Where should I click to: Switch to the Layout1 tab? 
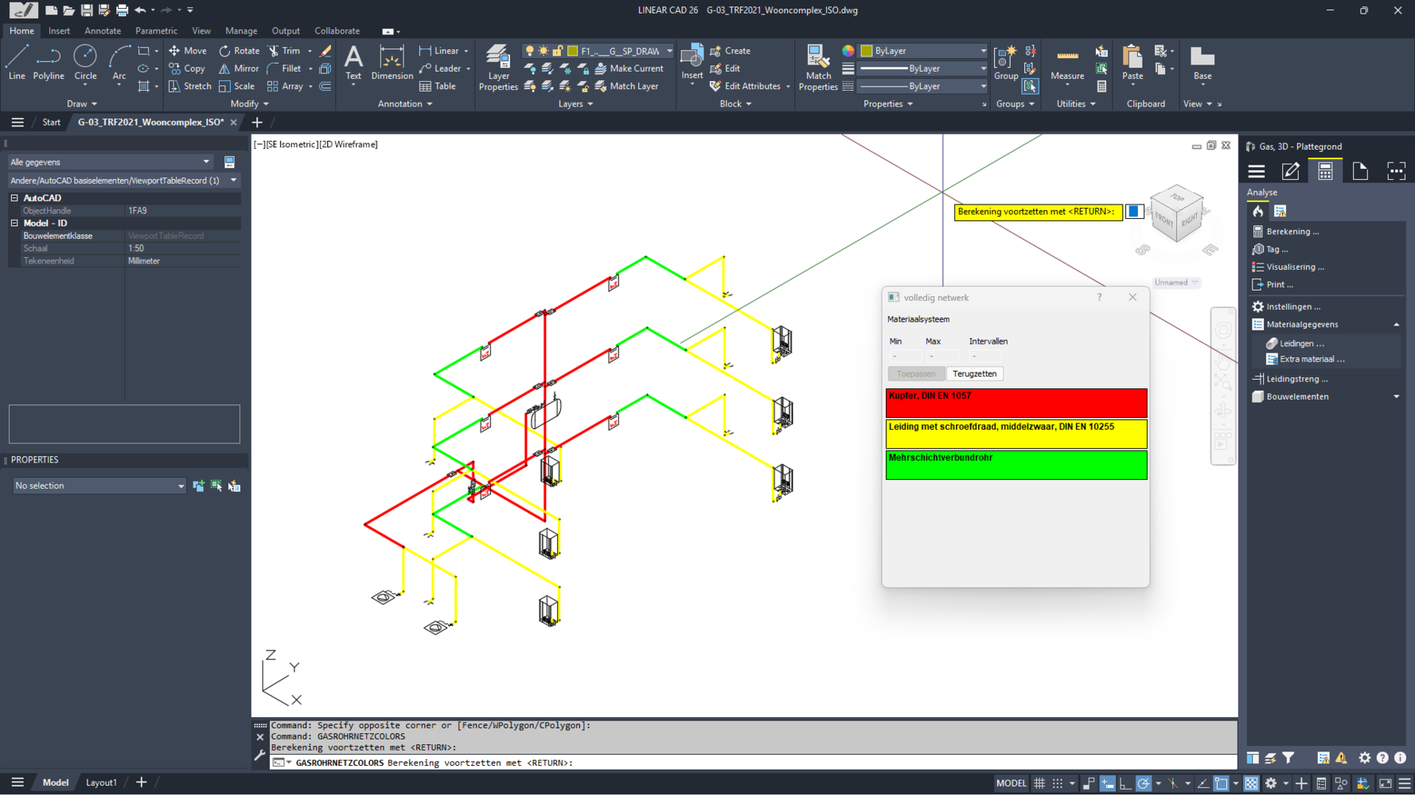point(101,782)
